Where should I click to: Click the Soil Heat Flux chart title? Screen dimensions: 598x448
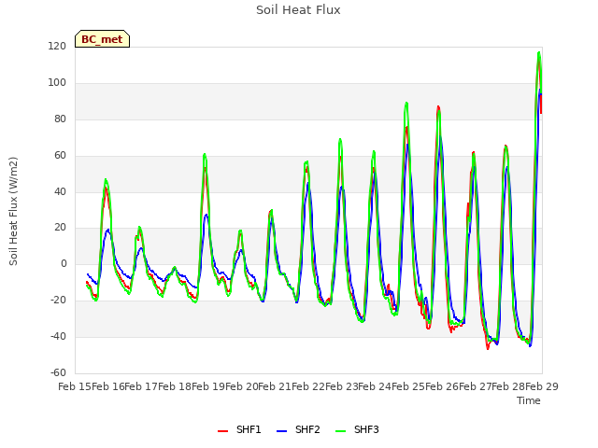click(x=298, y=10)
